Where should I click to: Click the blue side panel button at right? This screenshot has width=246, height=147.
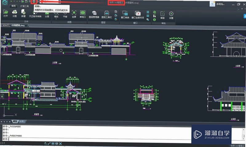245,16
